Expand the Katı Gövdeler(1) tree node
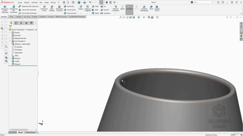The height and width of the screenshot is (136, 243). [x=10, y=41]
